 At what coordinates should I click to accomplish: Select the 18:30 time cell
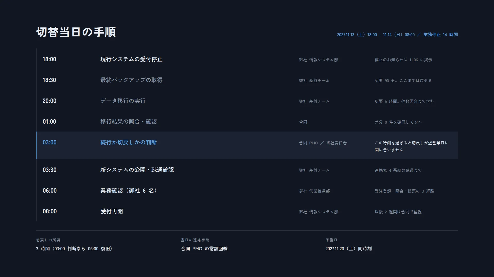tap(49, 80)
